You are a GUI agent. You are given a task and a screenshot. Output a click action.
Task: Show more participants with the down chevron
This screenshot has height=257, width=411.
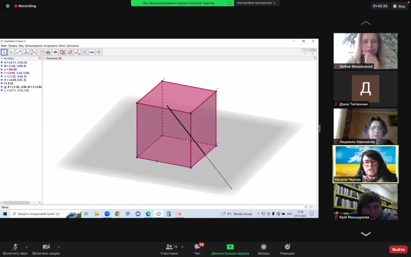tap(366, 234)
